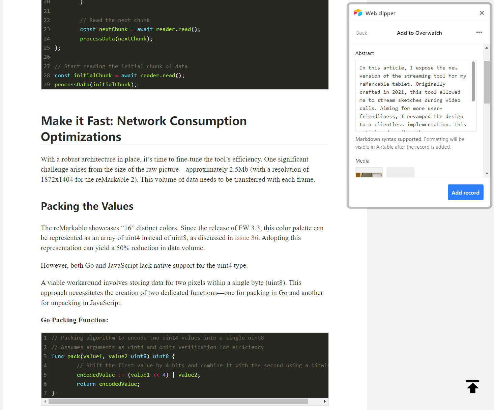
Task: Click the Abstract text box inner scrollbar
Action: click(x=473, y=82)
